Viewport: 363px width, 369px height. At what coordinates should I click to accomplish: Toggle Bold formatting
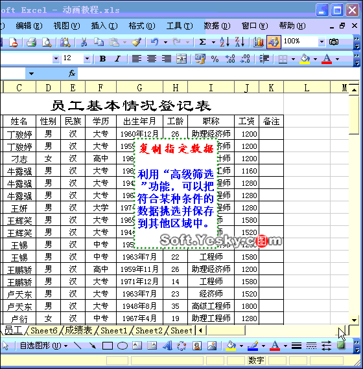click(102, 59)
